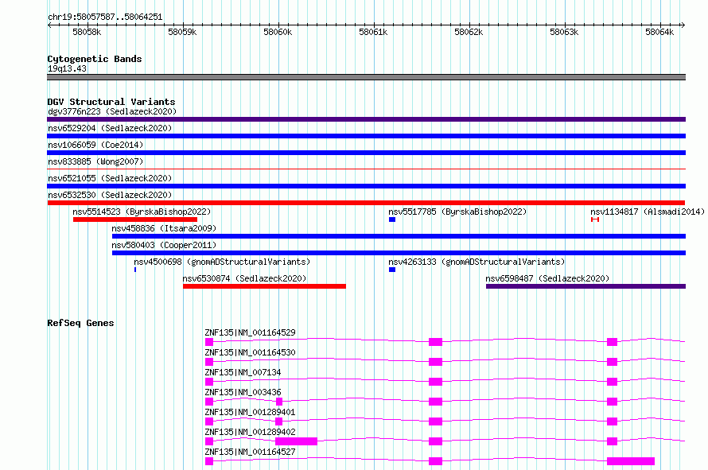The height and width of the screenshot is (470, 708).
Task: Open variant nsv6529204 (Sedlazeck2020) label
Action: coord(110,128)
